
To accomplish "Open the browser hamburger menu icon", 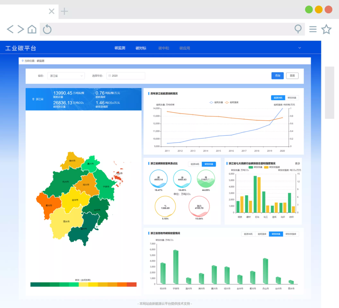I will pyautogui.click(x=313, y=29).
